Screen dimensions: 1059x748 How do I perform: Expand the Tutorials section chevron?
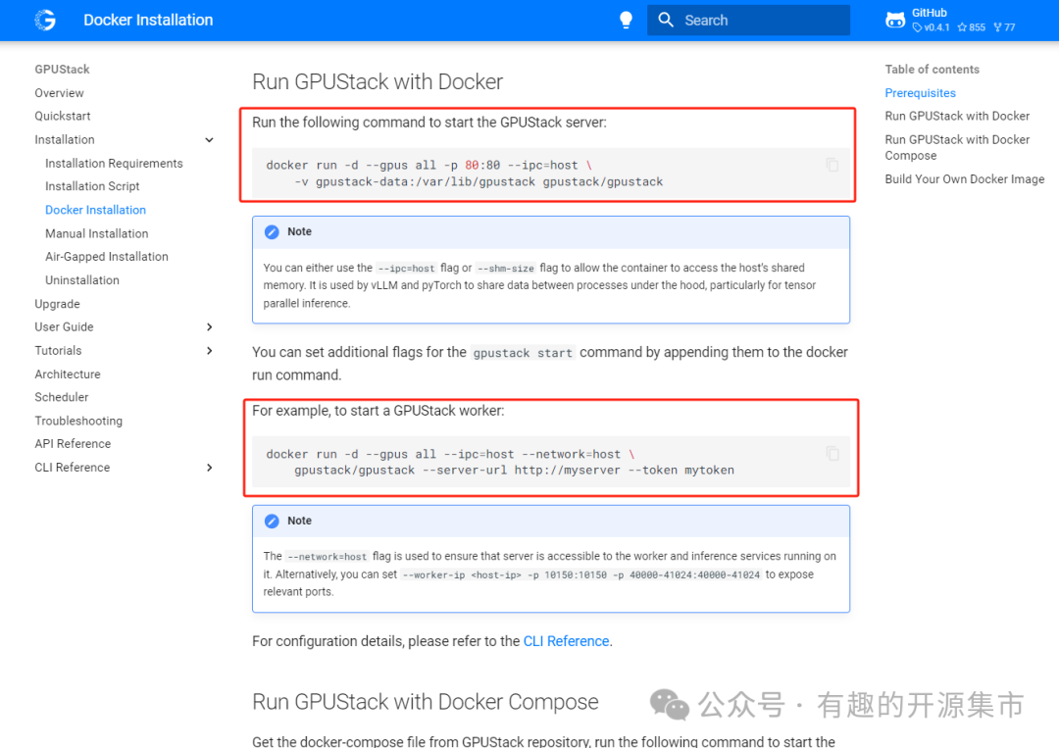point(210,350)
